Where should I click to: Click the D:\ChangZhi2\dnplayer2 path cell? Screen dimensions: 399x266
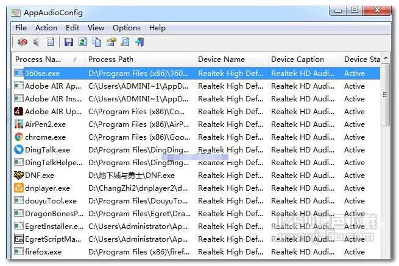[138, 188]
